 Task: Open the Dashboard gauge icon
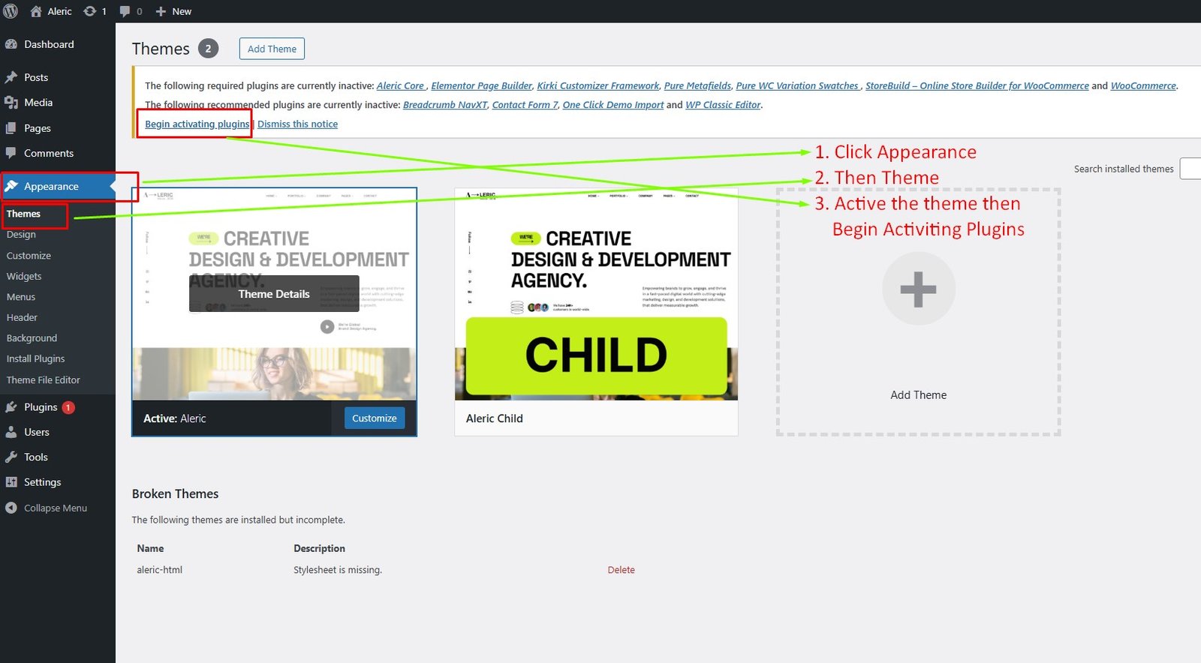point(11,44)
